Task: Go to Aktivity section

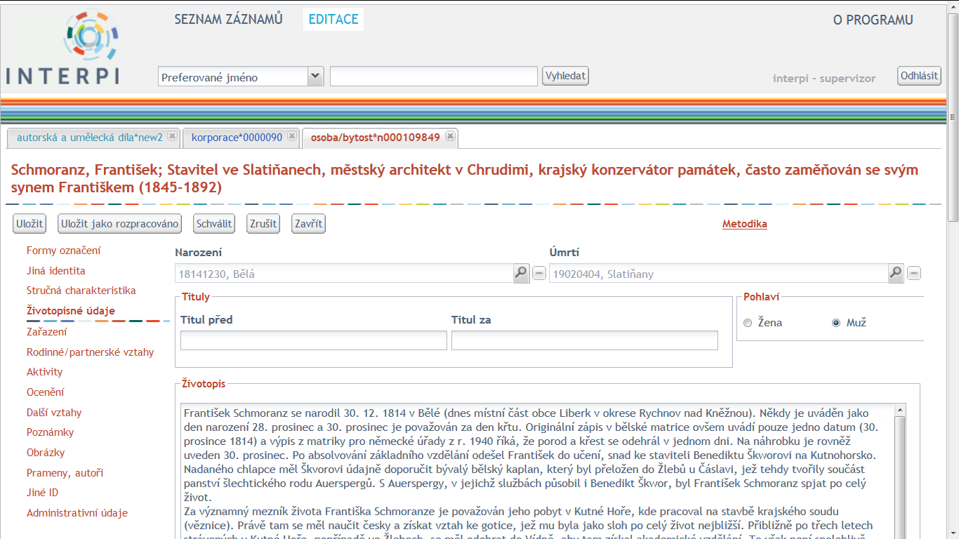Action: [45, 372]
